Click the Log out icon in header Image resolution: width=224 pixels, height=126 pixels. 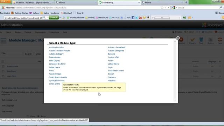(x=216, y=32)
